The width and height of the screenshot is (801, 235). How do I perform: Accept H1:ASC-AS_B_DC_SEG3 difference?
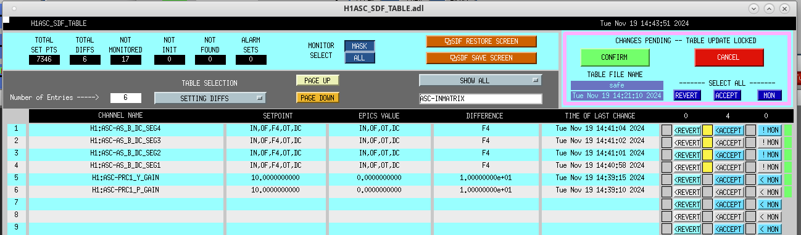728,142
